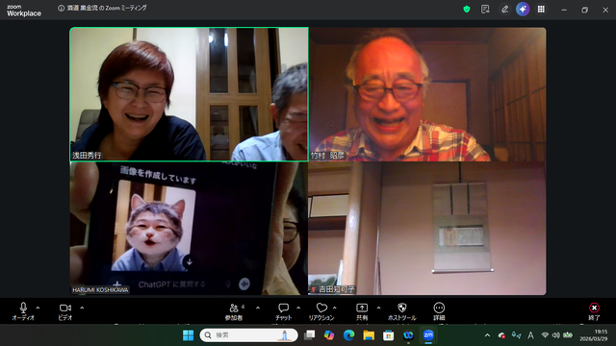This screenshot has width=616, height=346.
Task: Show hidden system tray icons
Action: [x=488, y=335]
